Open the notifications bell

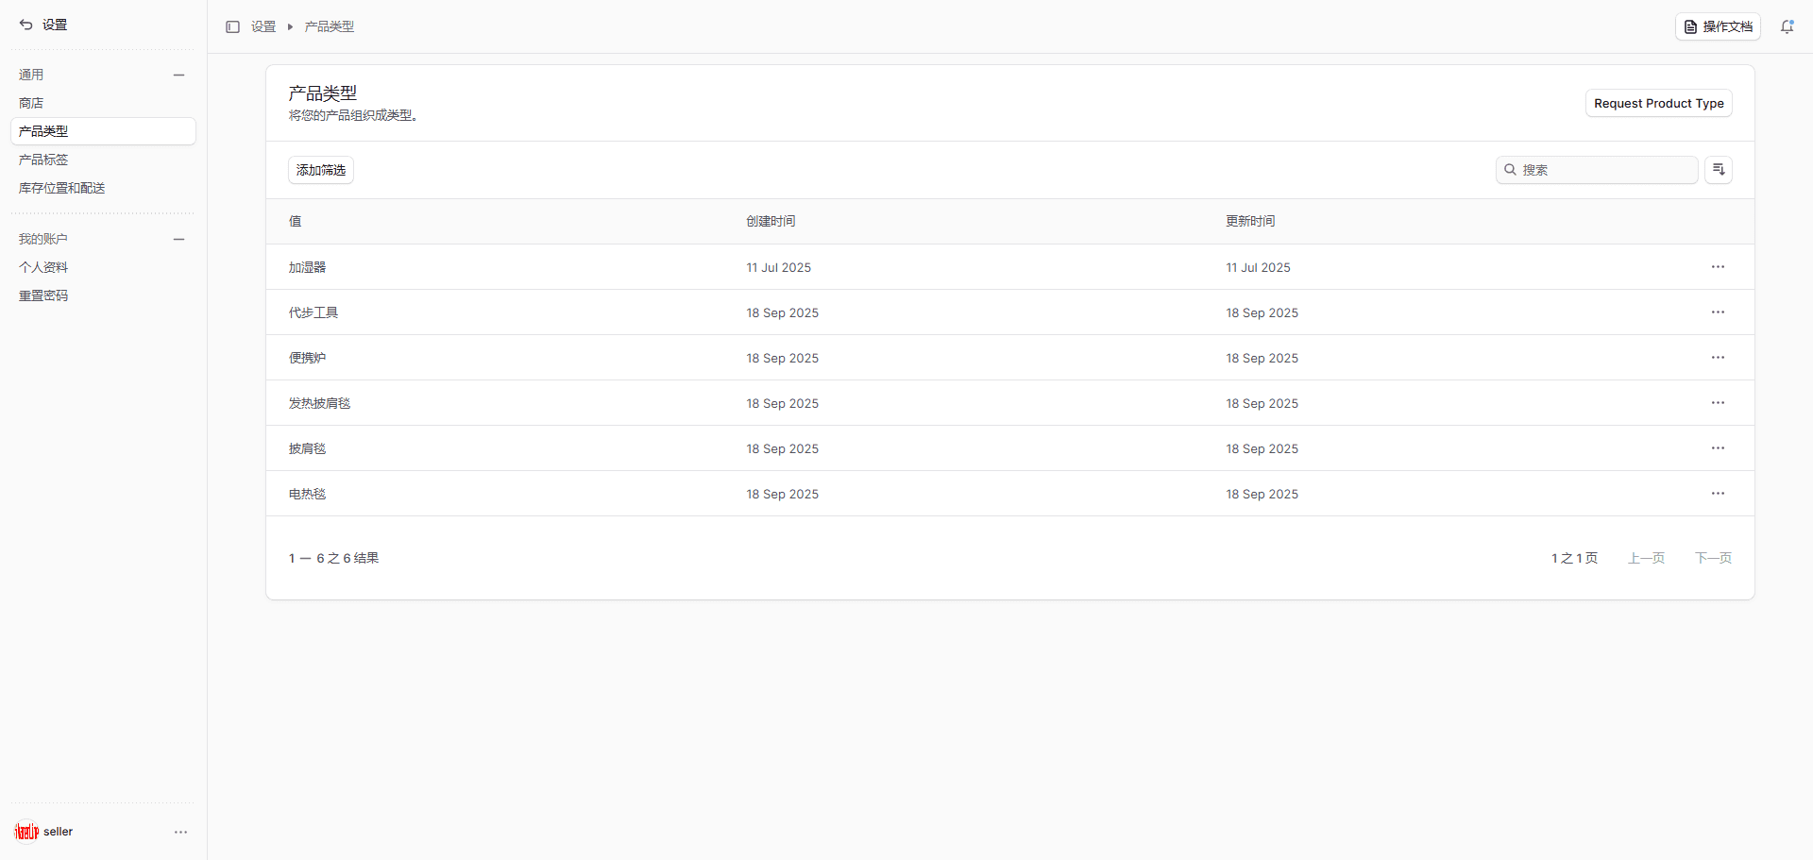(x=1787, y=26)
